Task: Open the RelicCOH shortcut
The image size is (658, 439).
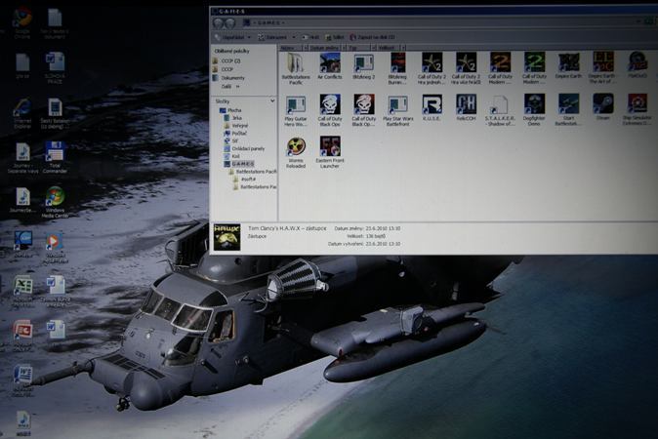Action: (466, 108)
